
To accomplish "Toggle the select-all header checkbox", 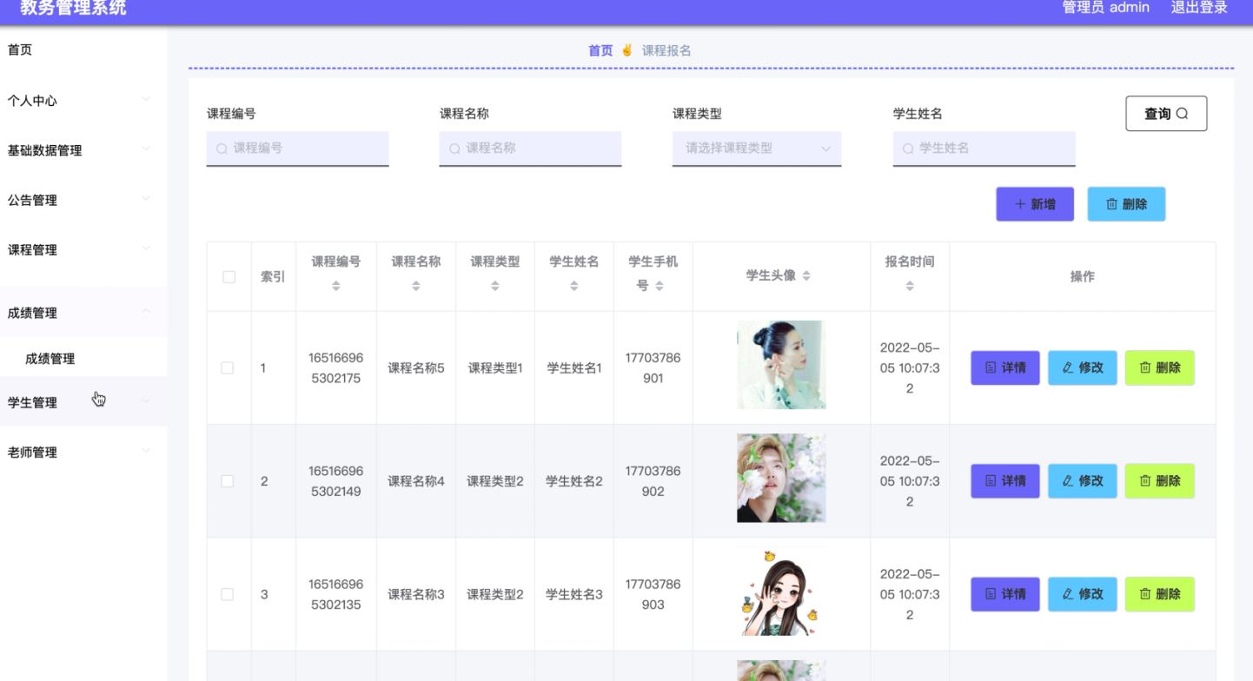I will coord(229,277).
